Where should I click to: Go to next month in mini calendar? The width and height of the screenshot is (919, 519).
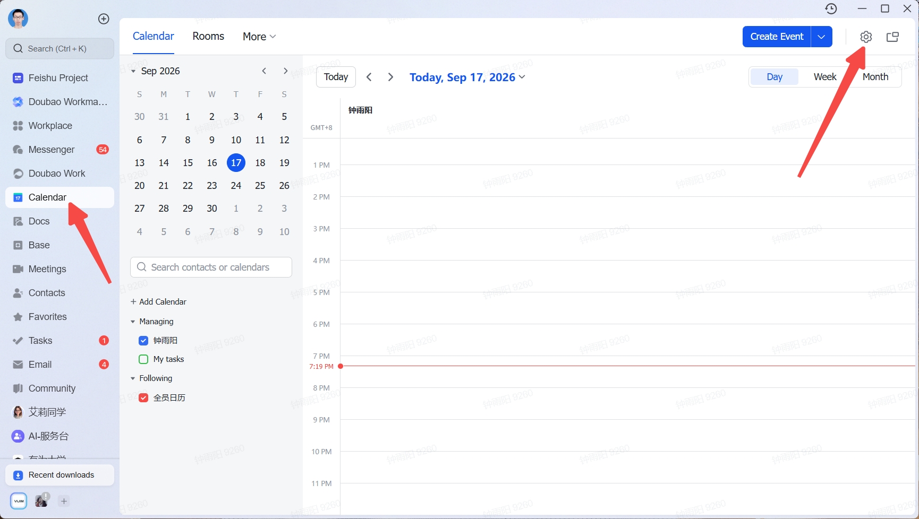point(285,71)
